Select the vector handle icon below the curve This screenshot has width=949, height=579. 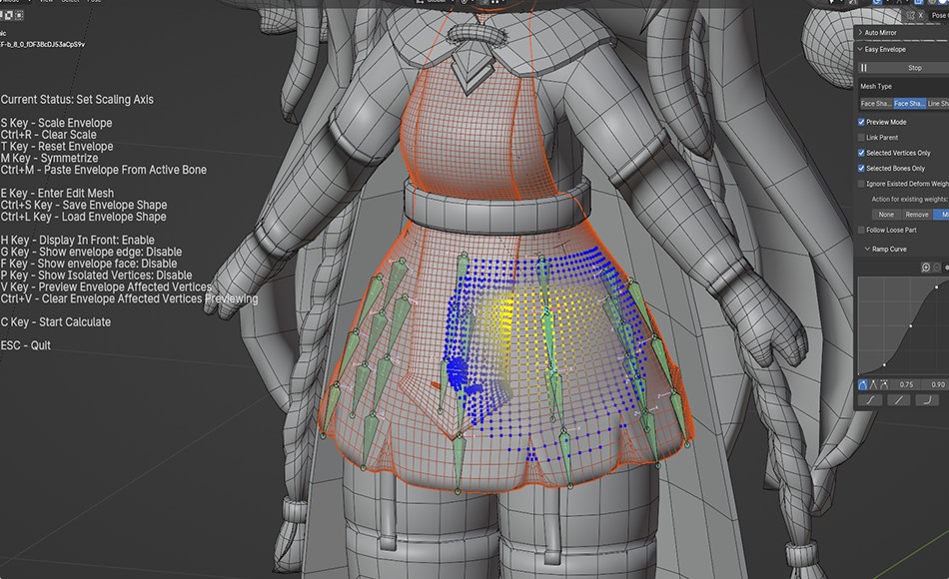874,384
